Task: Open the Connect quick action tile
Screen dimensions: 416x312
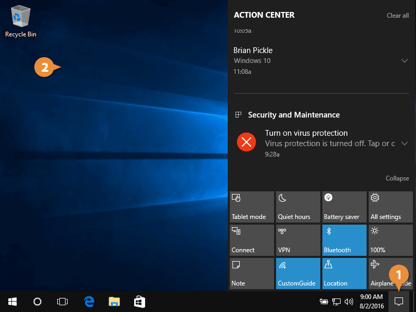Action: coord(252,240)
